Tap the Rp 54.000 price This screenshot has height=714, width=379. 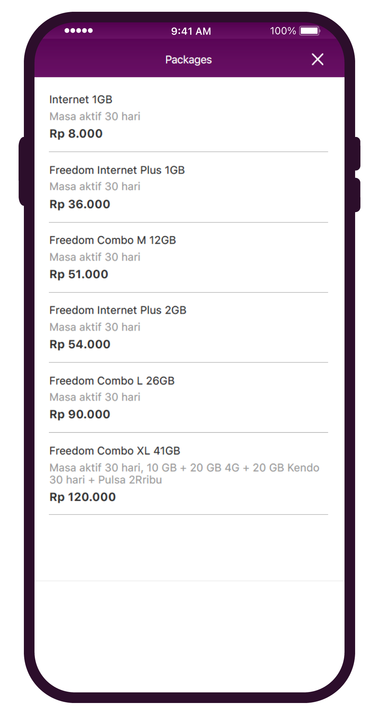click(x=80, y=344)
